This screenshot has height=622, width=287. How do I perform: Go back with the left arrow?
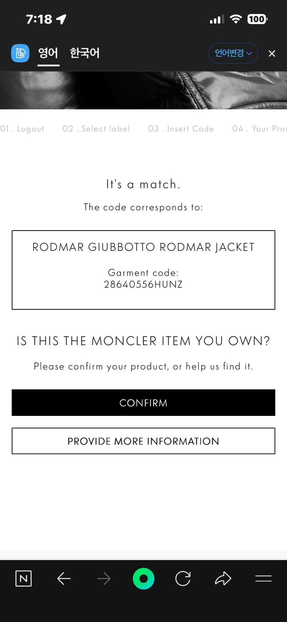click(64, 578)
